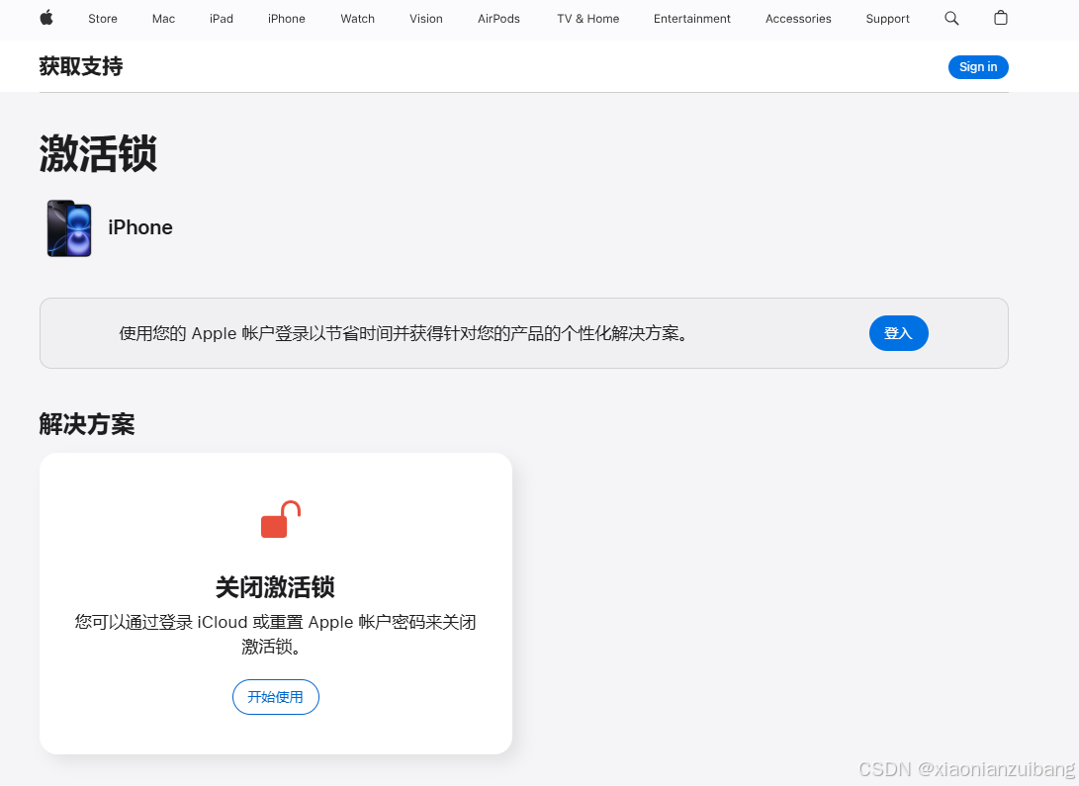Viewport: 1079px width, 786px height.
Task: Click the iCloud 或重置 description text
Action: tap(275, 634)
